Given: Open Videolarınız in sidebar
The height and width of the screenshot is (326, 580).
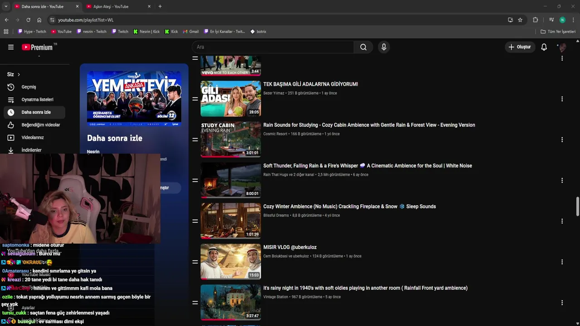Looking at the screenshot, I should click(x=34, y=138).
